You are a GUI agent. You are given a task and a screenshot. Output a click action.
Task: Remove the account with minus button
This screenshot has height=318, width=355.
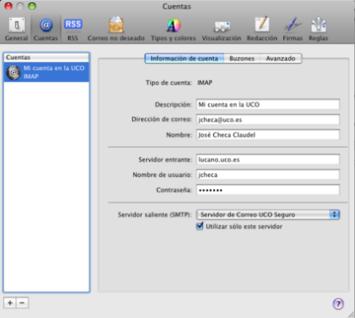[22, 303]
